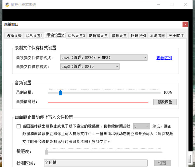The image size is (195, 167).
Task: Open the disabled seconds dropdown showing 5
Action: [141, 126]
